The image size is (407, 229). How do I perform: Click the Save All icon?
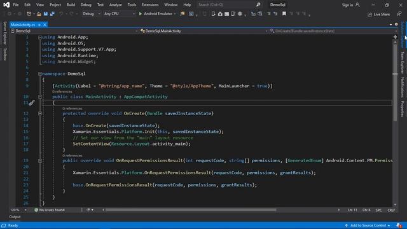(x=52, y=14)
